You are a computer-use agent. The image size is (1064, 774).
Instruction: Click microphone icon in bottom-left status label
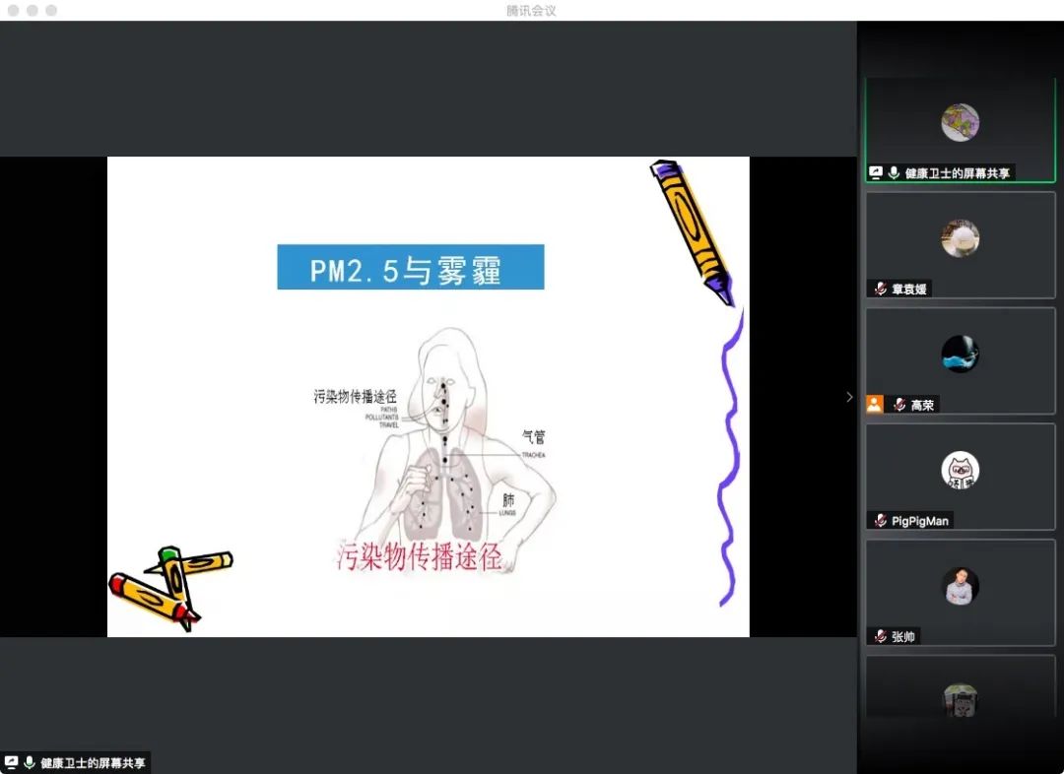[30, 762]
